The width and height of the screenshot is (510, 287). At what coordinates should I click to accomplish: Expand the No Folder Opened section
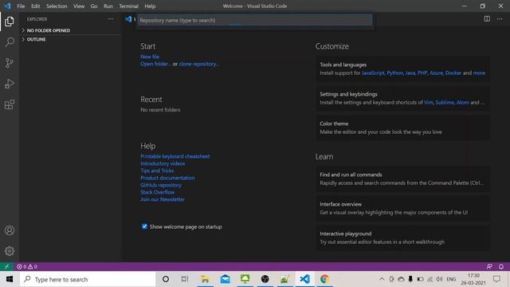(x=70, y=30)
